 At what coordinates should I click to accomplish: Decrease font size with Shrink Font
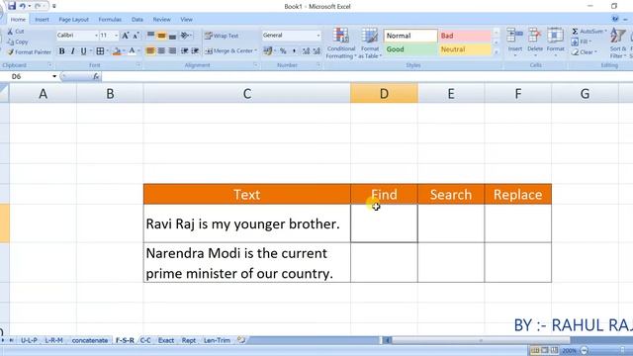click(x=136, y=36)
